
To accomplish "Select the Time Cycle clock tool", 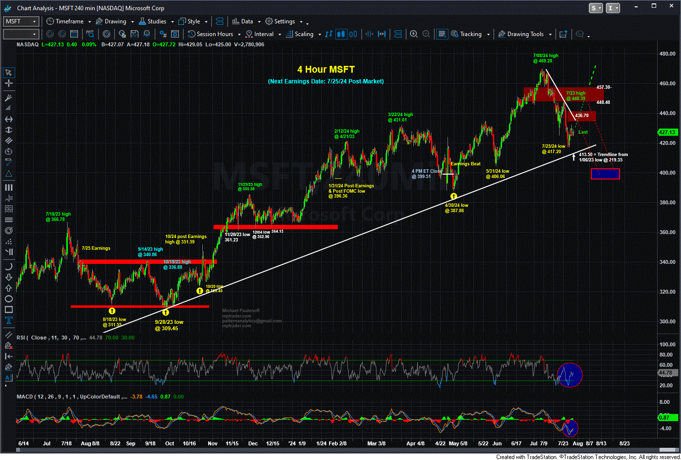I will [9, 151].
